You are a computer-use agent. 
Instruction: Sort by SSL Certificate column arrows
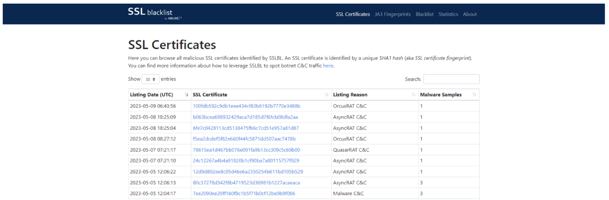pos(326,95)
